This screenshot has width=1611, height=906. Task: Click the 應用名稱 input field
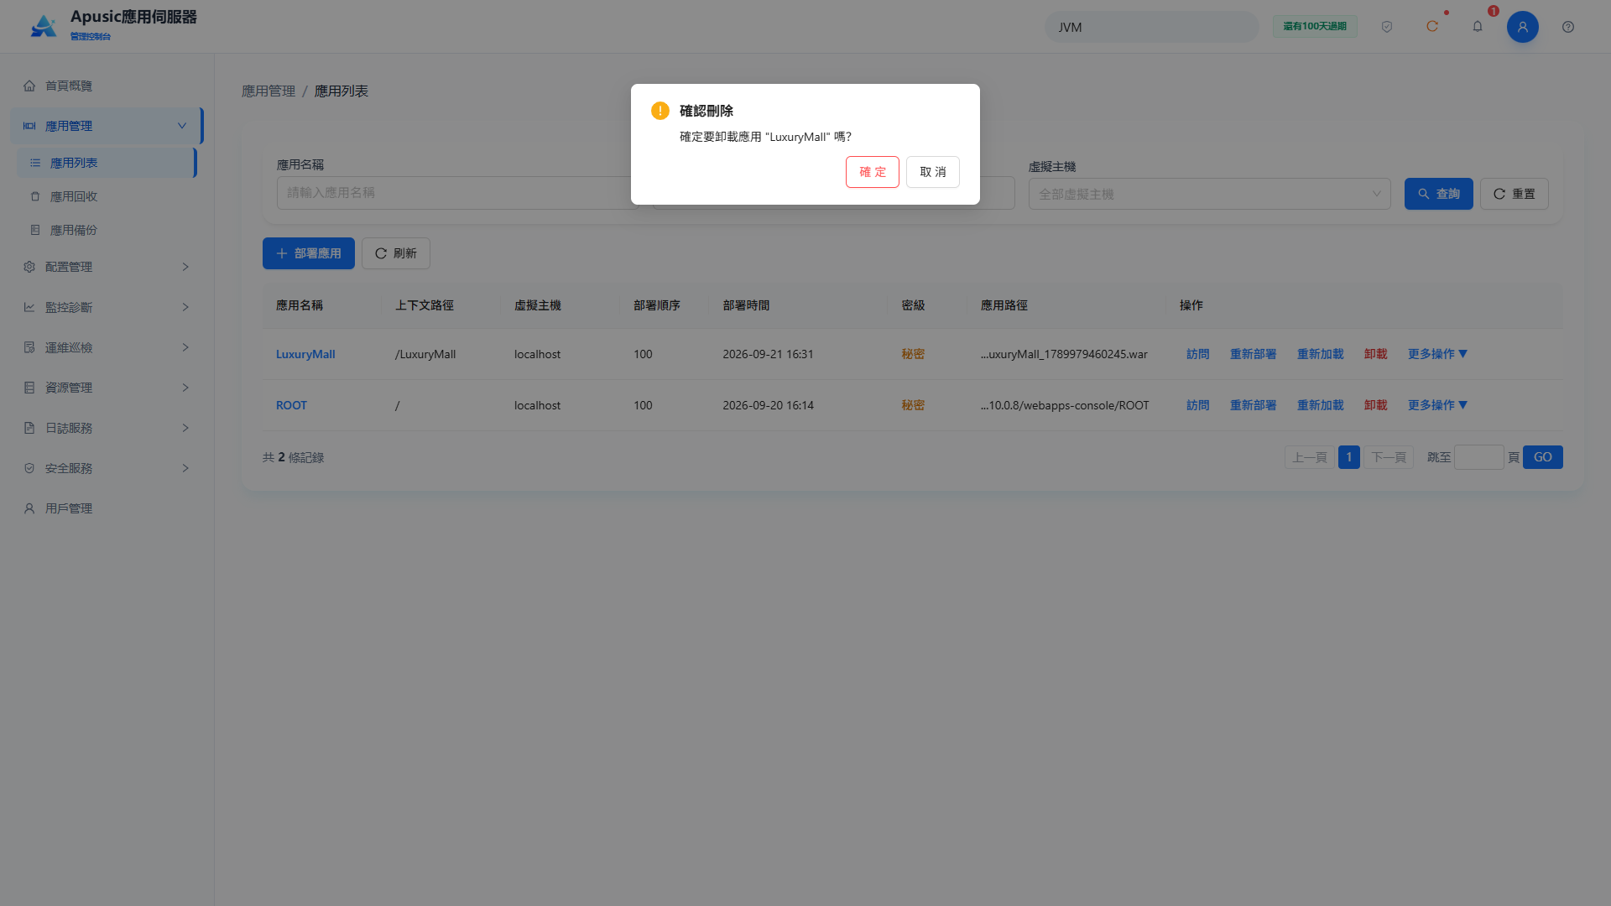(x=454, y=193)
